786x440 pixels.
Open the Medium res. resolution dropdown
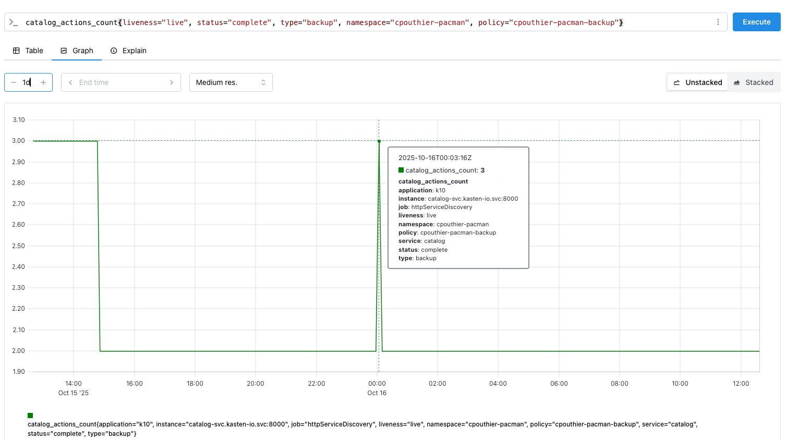point(224,82)
